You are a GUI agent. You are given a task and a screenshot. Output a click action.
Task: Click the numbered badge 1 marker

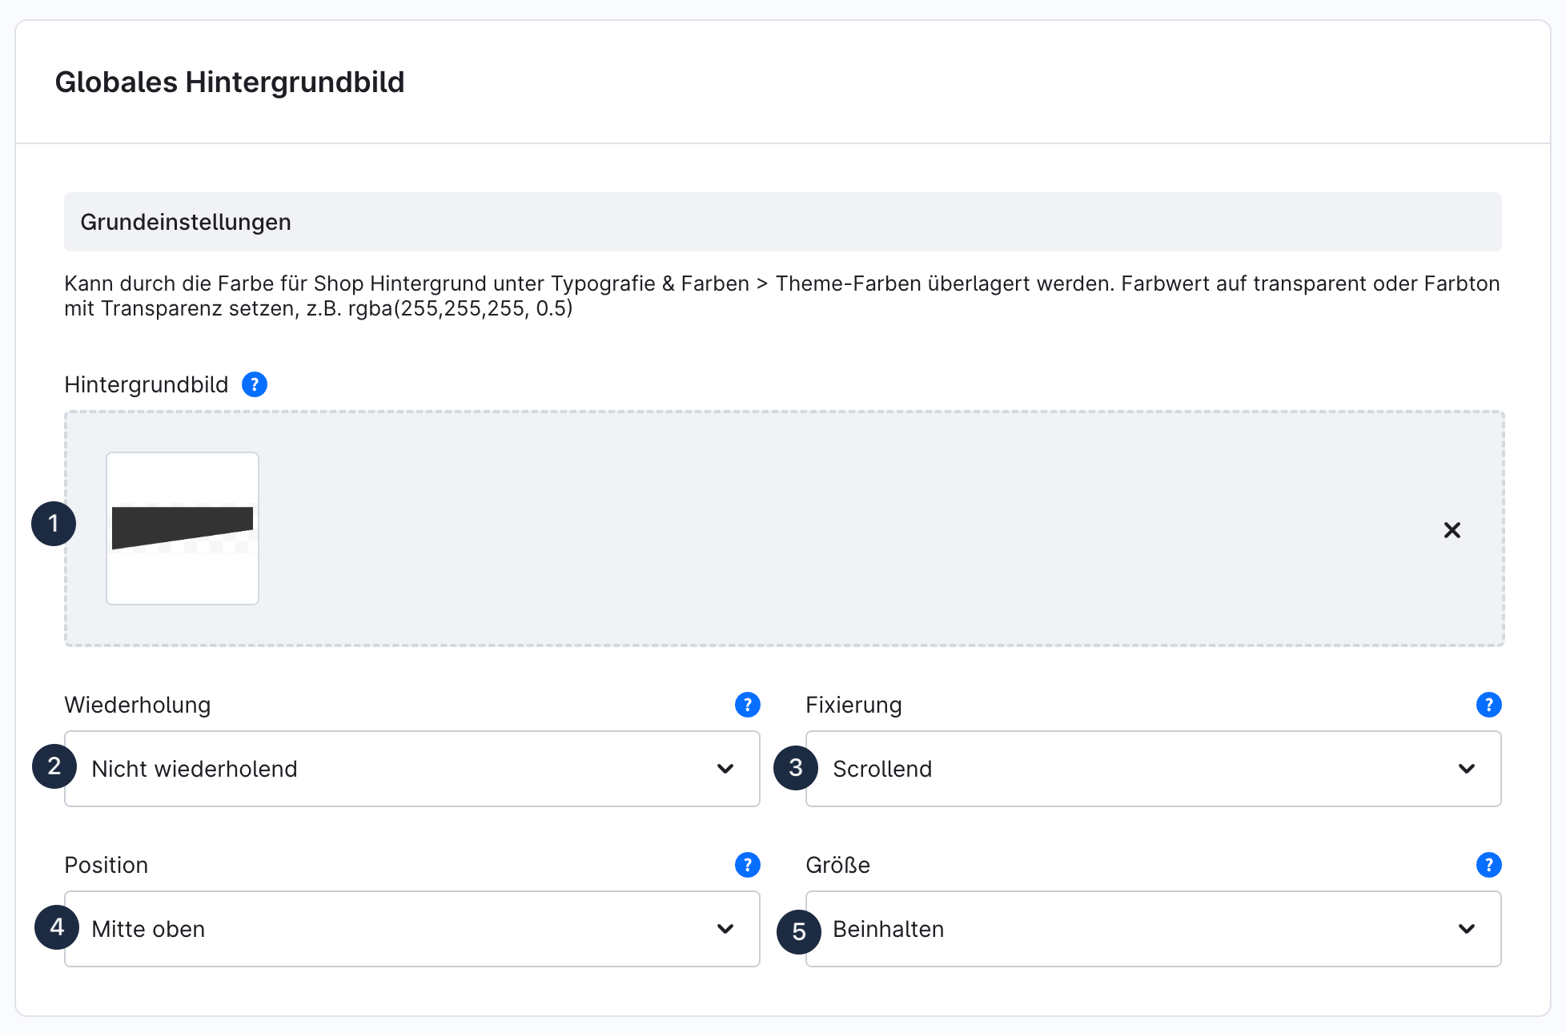(54, 524)
